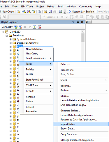109x142 pixels.
Task: Choose Properties from context menu
Action: click(36, 111)
